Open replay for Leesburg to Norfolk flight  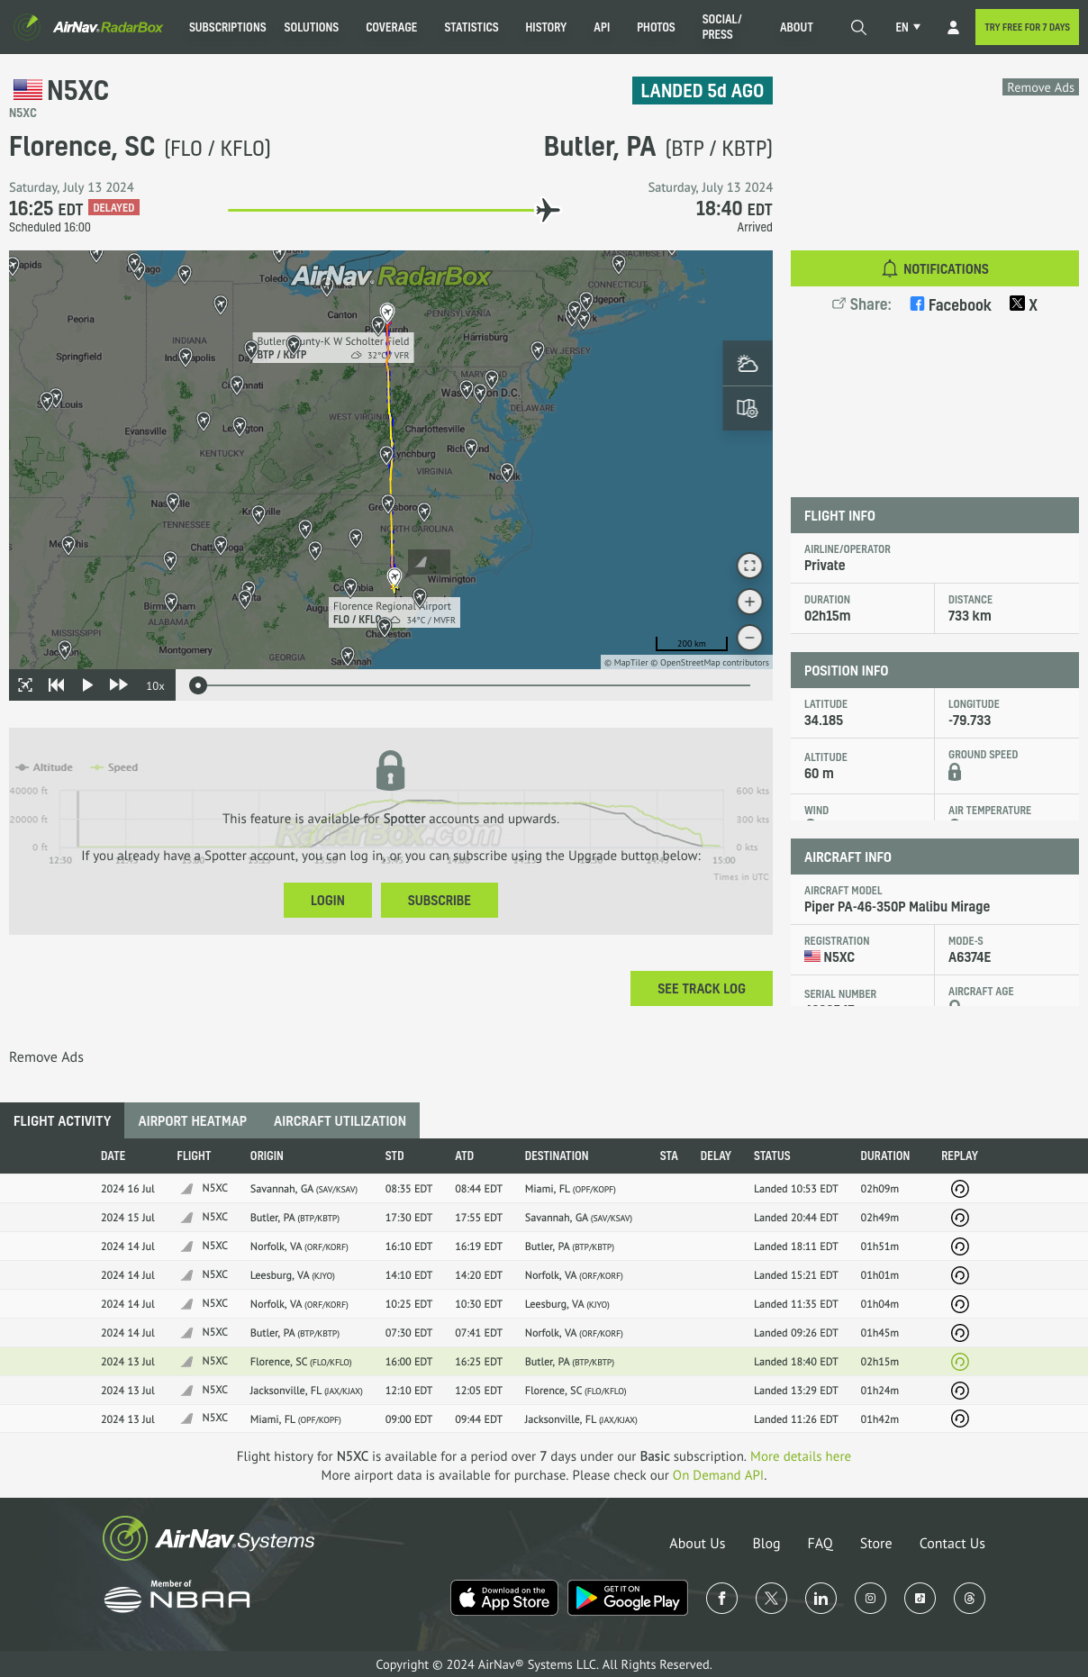coord(960,1275)
